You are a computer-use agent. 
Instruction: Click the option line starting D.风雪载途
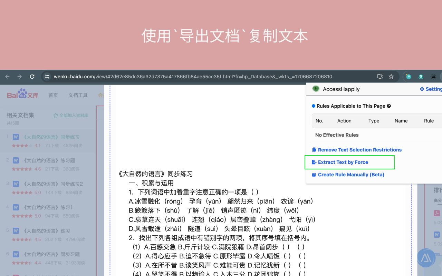point(219,229)
